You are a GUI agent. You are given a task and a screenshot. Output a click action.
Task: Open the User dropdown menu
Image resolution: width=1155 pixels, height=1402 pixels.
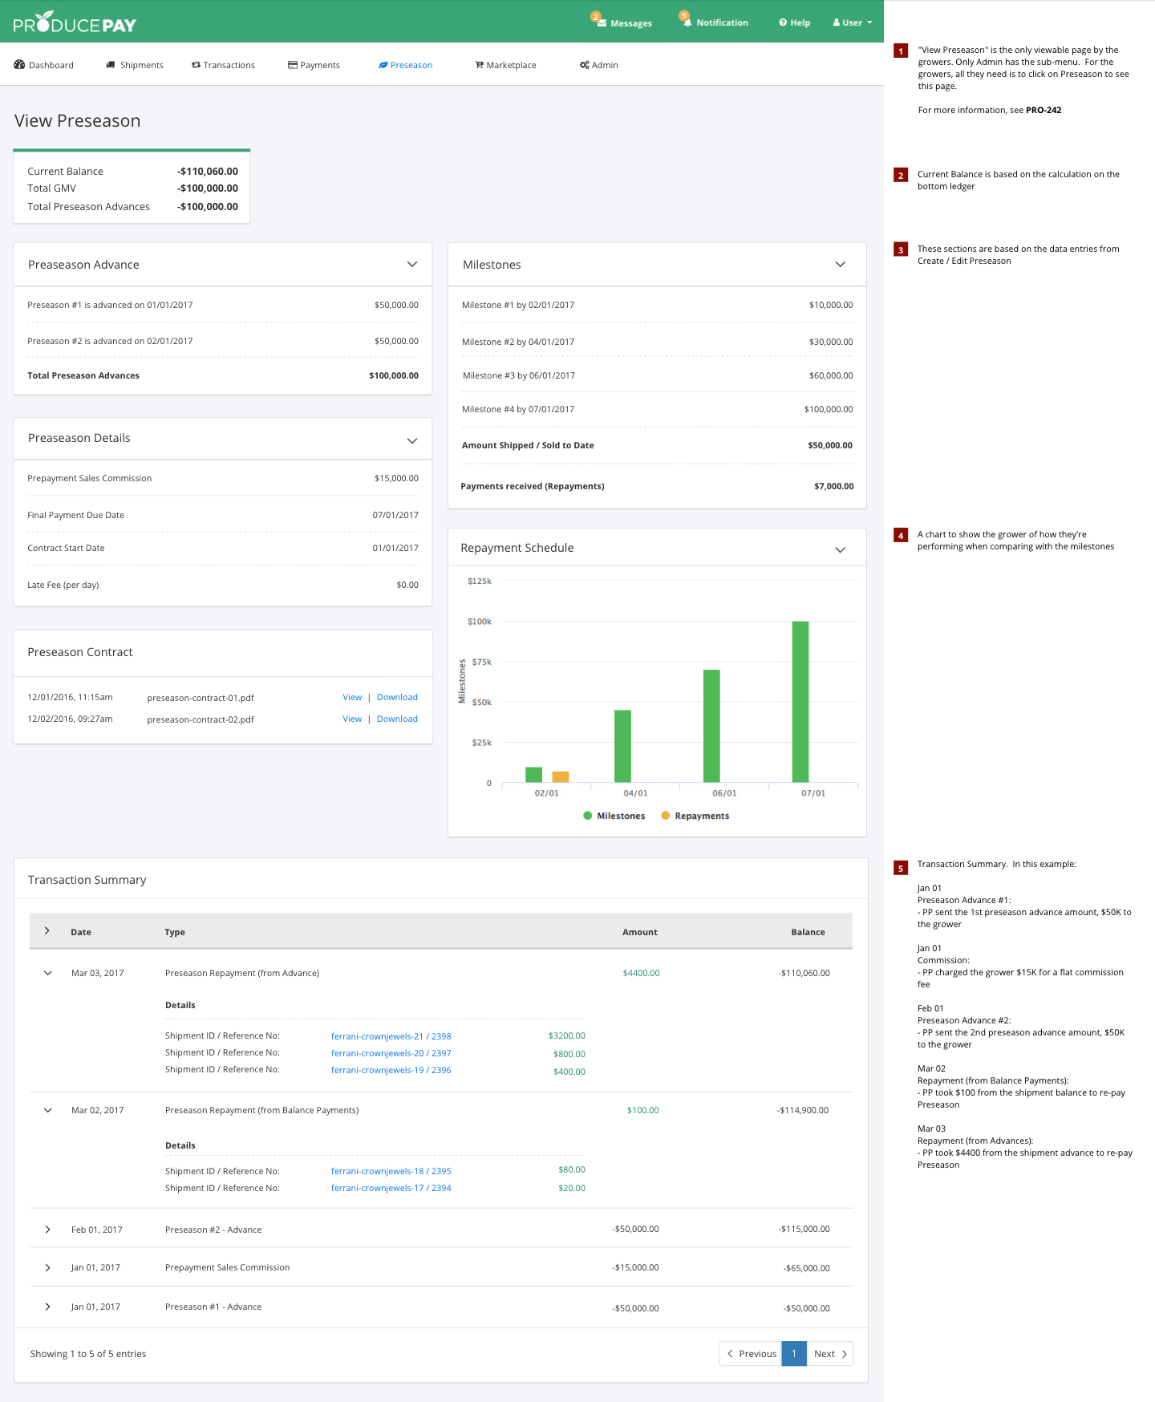pyautogui.click(x=852, y=22)
